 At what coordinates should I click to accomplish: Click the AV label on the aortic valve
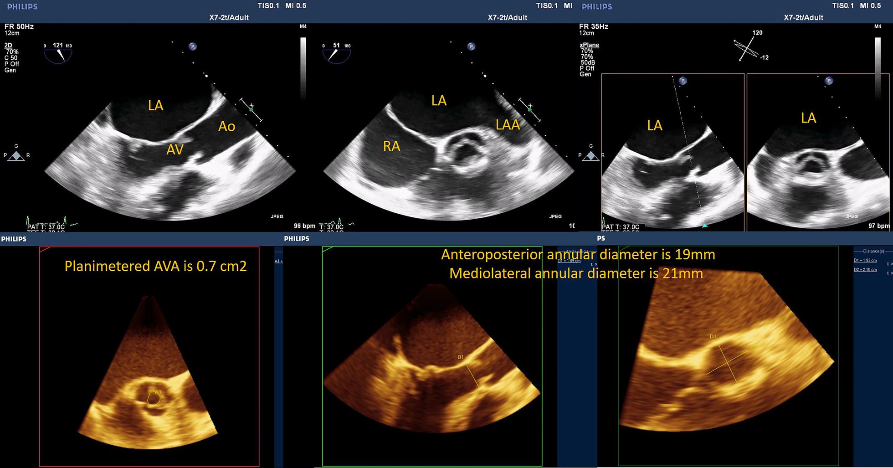tap(175, 149)
